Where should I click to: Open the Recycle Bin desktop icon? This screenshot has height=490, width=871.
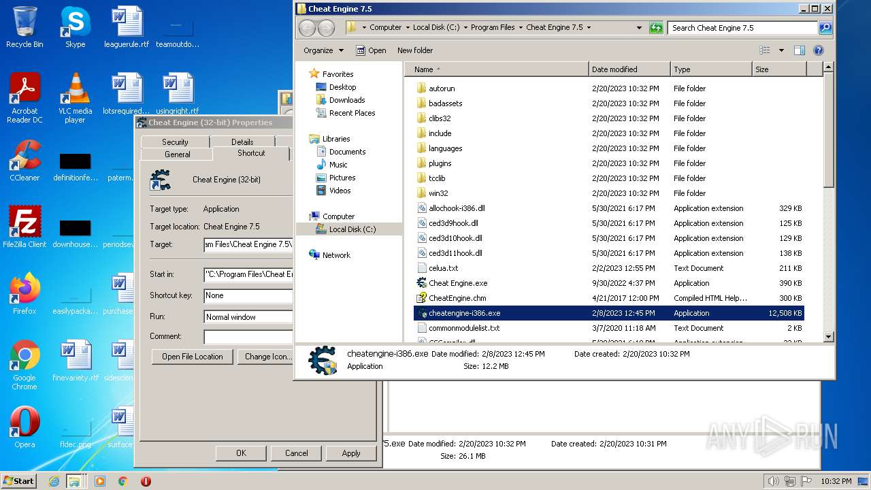(24, 27)
